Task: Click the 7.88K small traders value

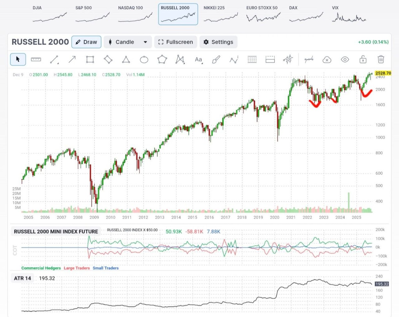Action: click(213, 231)
